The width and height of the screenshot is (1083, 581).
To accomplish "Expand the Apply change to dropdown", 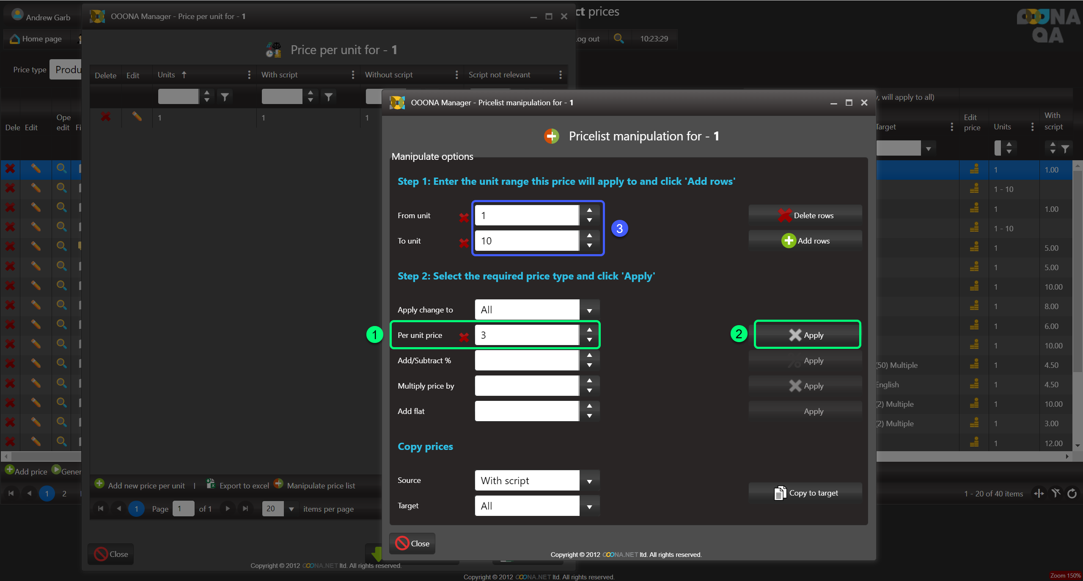I will (589, 310).
